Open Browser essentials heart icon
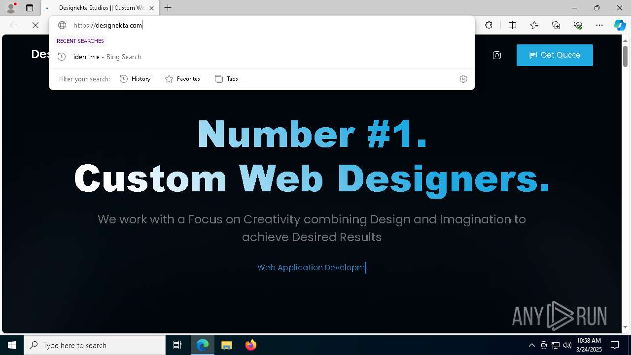631x355 pixels. click(x=578, y=25)
